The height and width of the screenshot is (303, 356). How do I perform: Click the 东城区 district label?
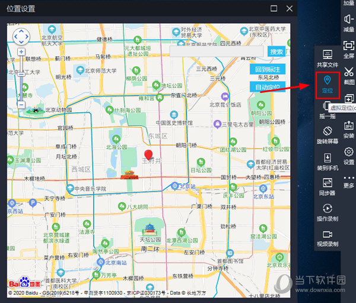pos(158,136)
